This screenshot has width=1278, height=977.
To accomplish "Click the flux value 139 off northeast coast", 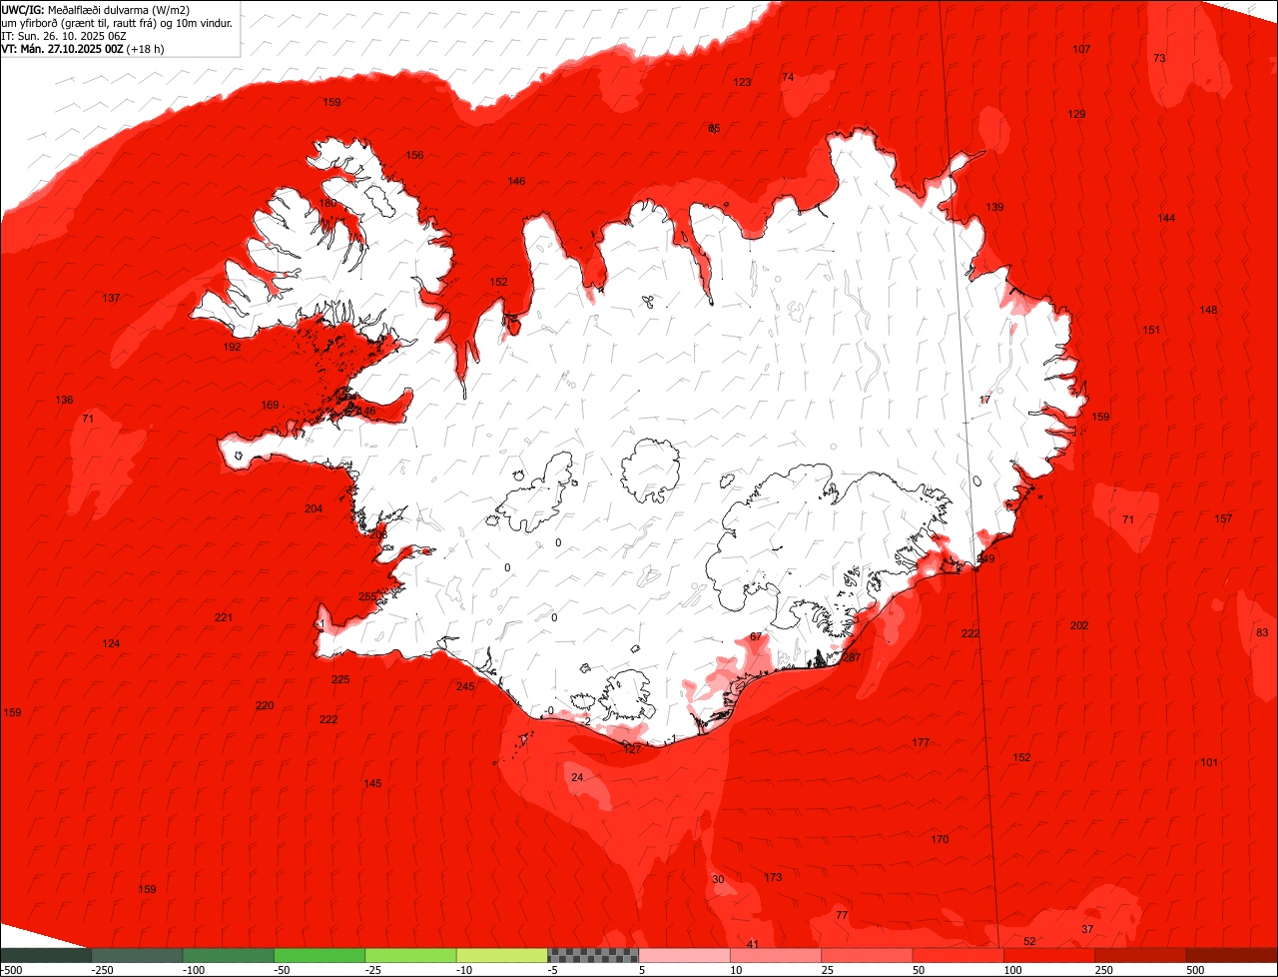I will 994,207.
